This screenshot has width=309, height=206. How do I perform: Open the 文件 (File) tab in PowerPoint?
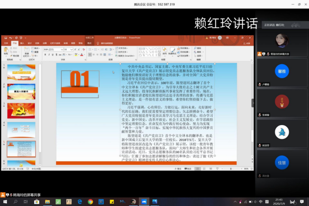point(6,43)
